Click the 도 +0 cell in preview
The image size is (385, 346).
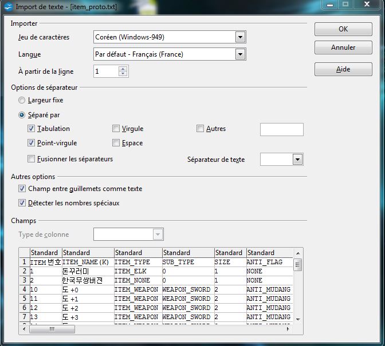click(x=88, y=289)
